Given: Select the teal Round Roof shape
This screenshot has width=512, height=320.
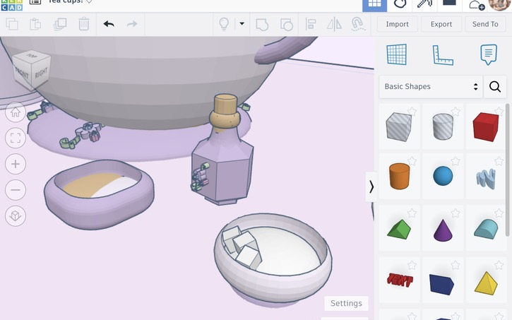Looking at the screenshot, I should tap(486, 229).
